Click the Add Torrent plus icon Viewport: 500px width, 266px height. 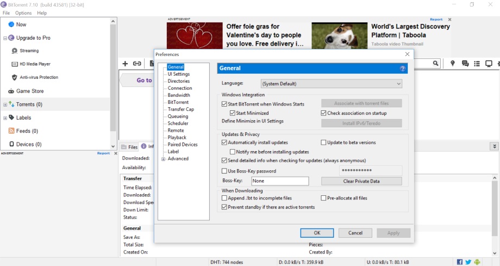pos(125,64)
